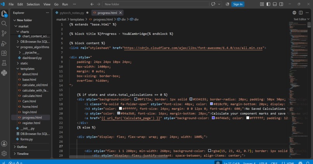Open Run and Debug view

pos(4,44)
